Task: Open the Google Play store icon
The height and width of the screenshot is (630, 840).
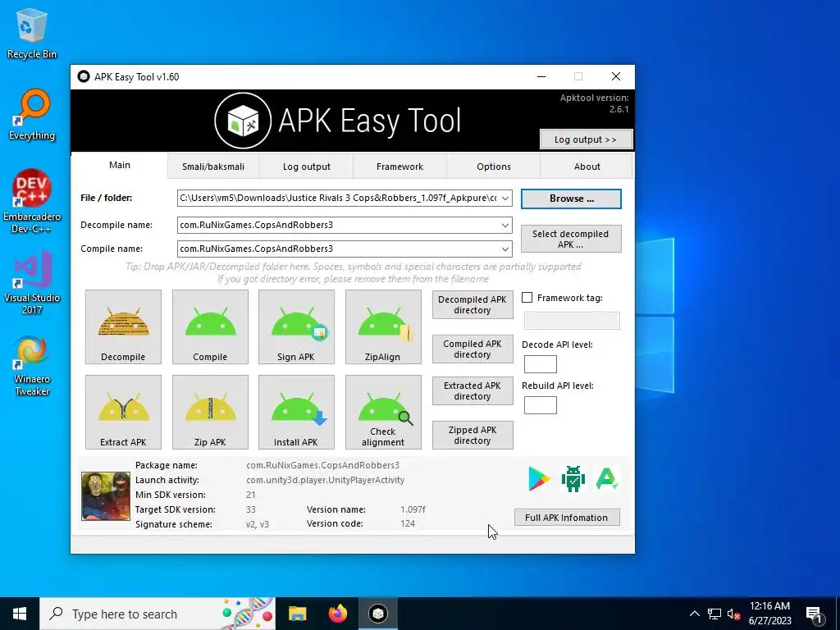Action: tap(539, 479)
